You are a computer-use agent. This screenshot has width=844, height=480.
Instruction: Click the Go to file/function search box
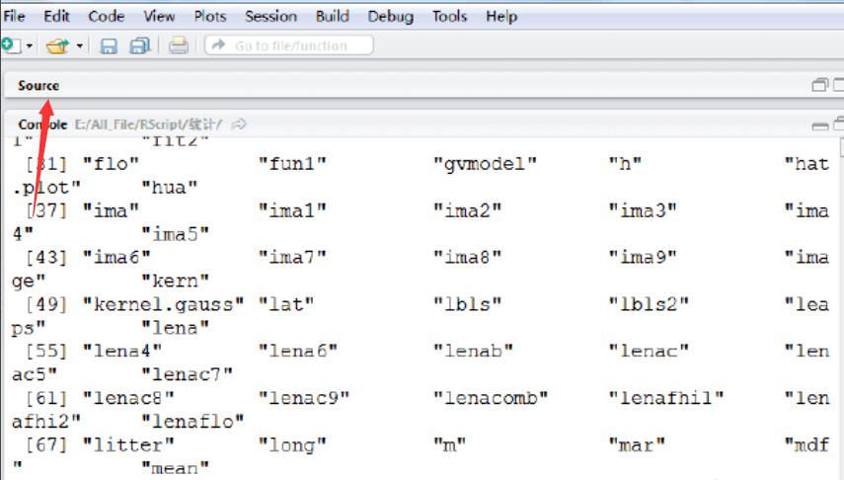click(x=289, y=45)
